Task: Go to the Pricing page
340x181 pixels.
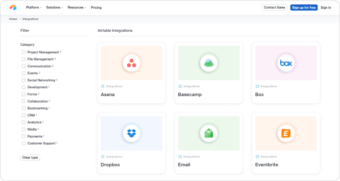Action: (x=96, y=8)
